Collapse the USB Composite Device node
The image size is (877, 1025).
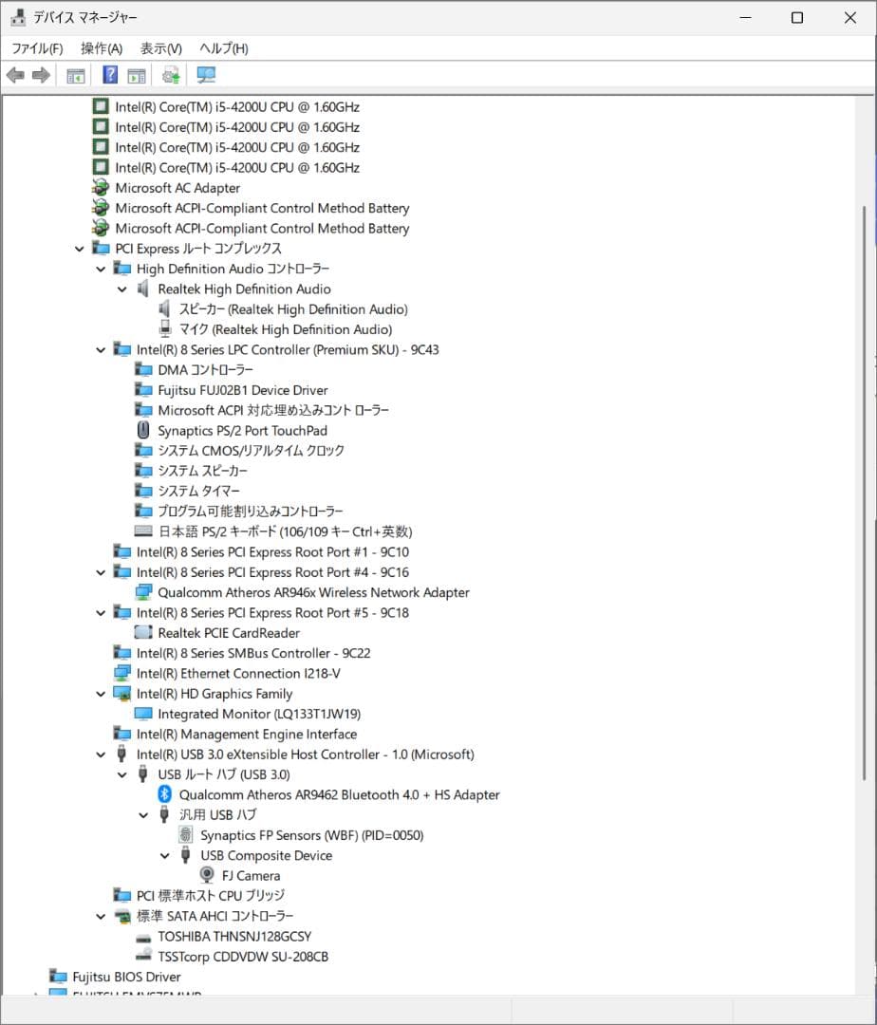coord(165,856)
